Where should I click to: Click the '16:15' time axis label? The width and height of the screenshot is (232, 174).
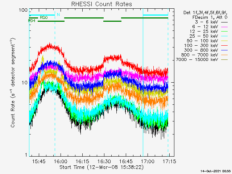point(82,161)
